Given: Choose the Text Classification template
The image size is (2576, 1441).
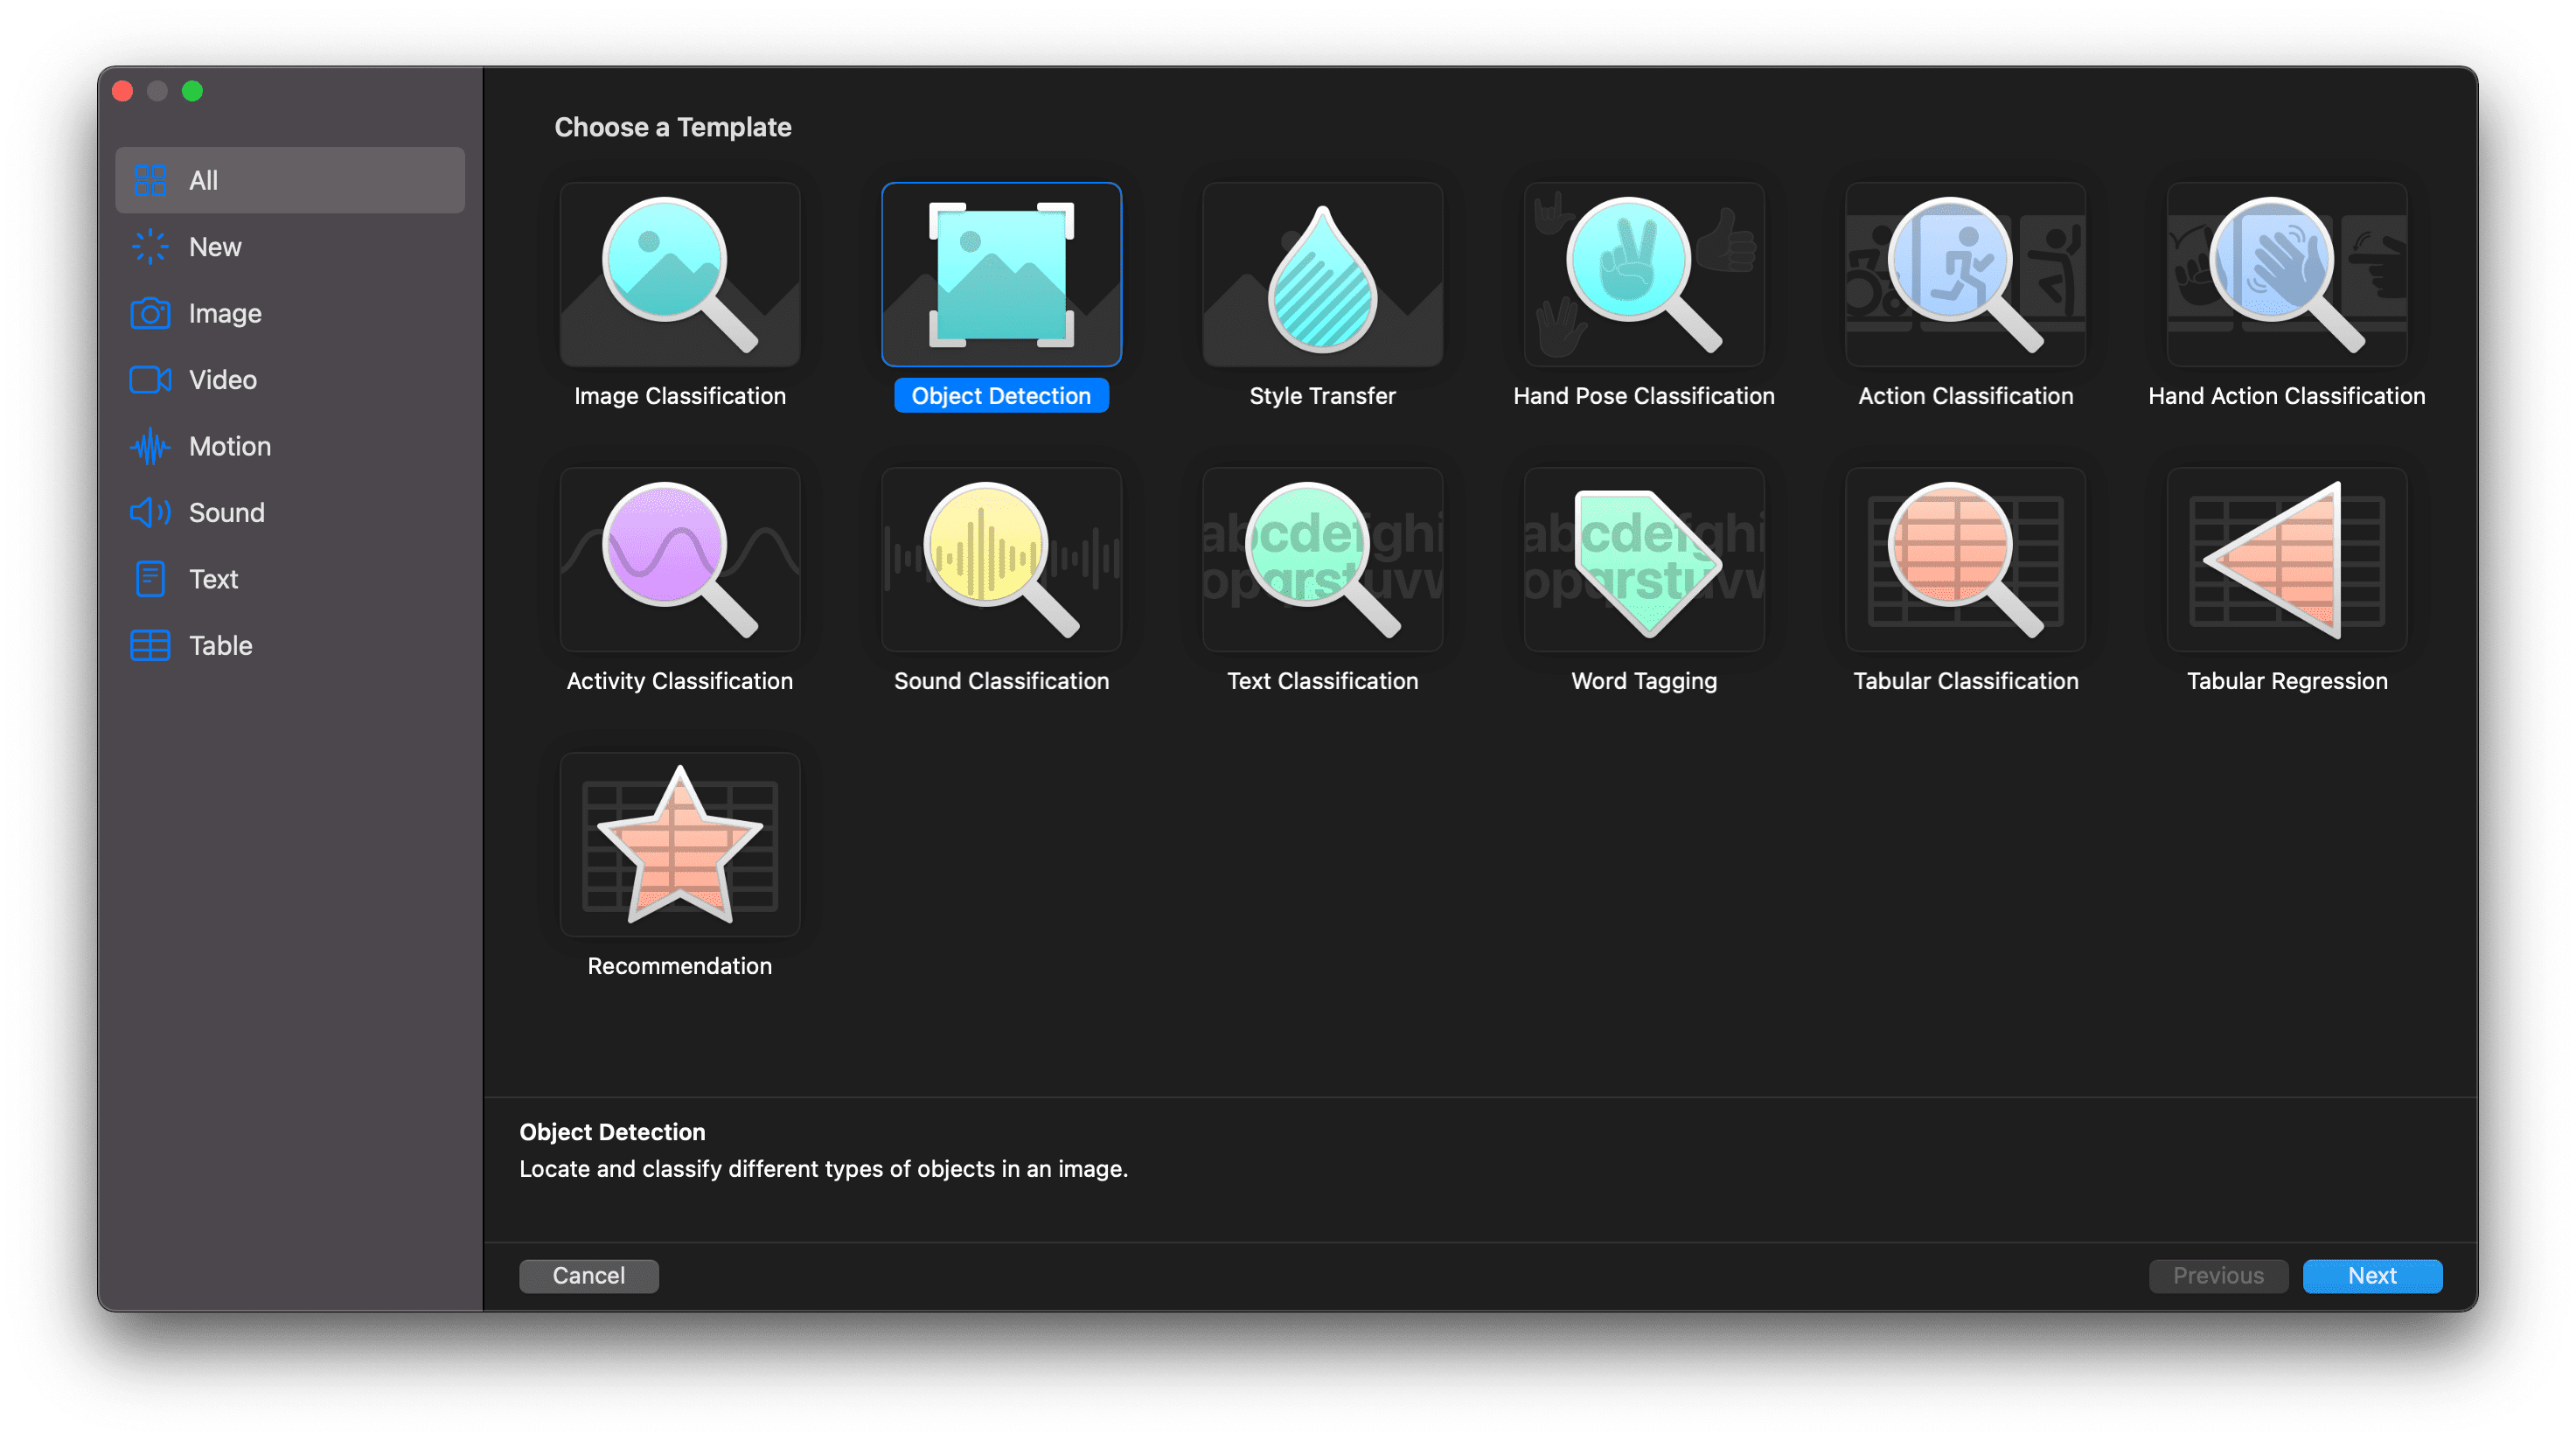Looking at the screenshot, I should point(1321,560).
